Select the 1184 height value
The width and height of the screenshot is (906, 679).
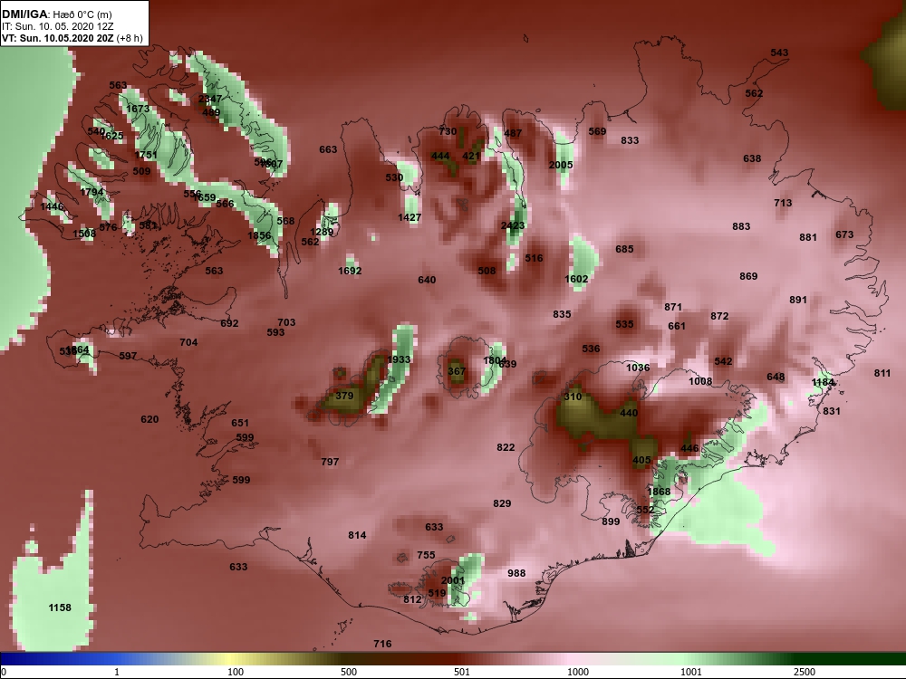(823, 382)
